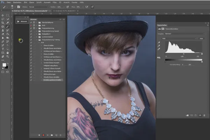The height and width of the screenshot is (140, 210).
Task: Select the Brush tool in toolbar
Action: coord(7,27)
